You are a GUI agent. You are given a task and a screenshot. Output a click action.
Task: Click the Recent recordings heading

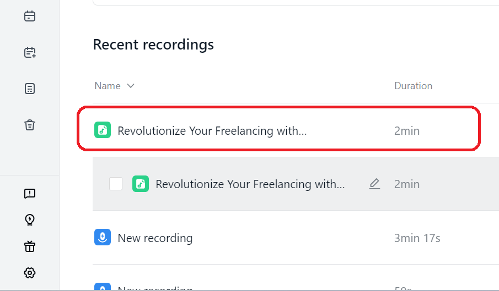[153, 45]
